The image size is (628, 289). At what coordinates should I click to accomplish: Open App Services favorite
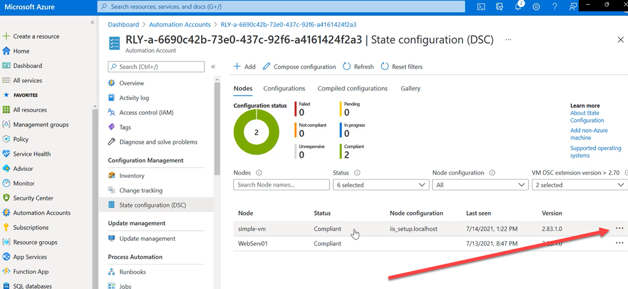(x=30, y=257)
